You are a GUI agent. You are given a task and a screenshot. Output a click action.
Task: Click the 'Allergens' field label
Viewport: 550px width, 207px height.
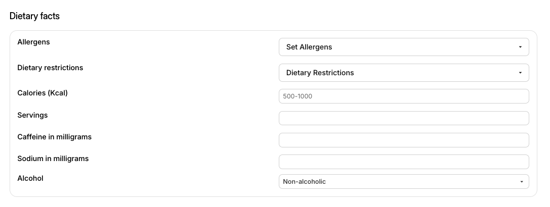34,42
